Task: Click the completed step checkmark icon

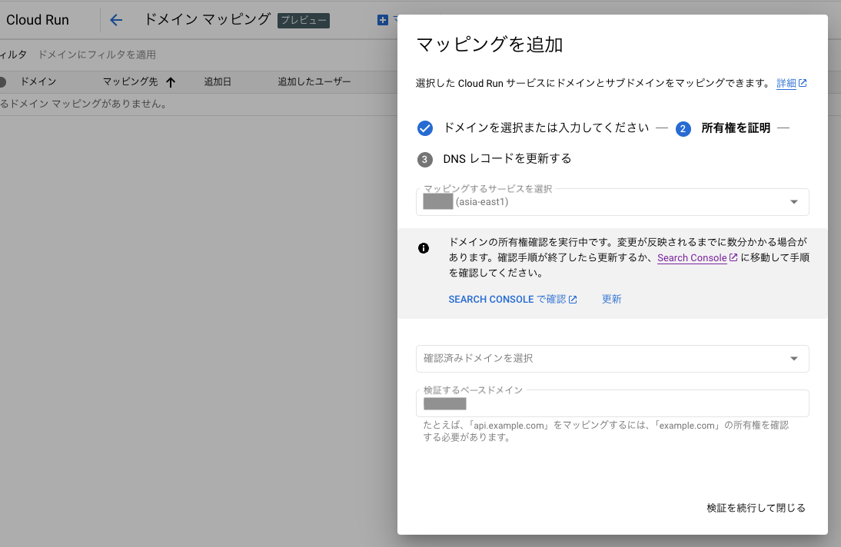Action: tap(425, 128)
